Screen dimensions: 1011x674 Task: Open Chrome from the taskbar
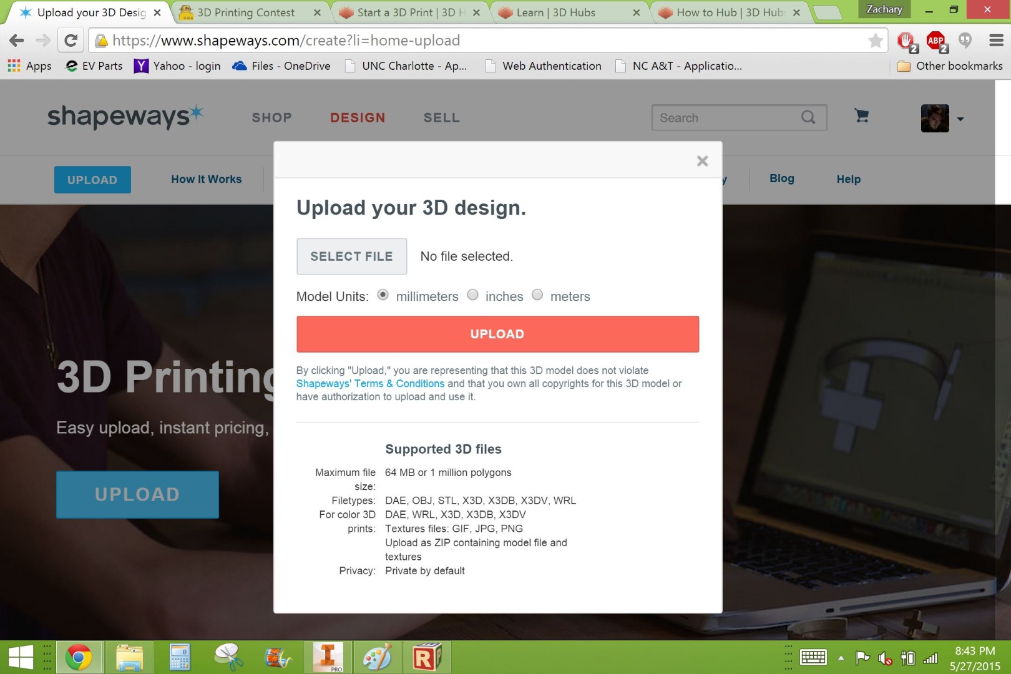point(78,658)
